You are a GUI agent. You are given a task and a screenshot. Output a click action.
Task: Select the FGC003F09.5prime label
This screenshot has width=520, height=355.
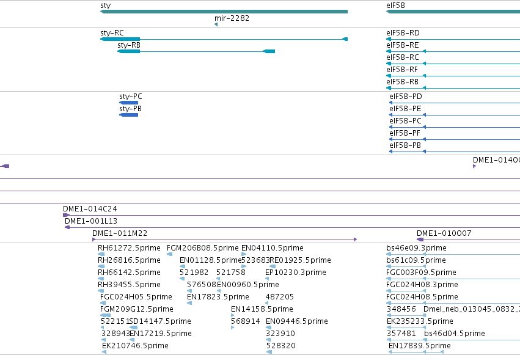pos(421,273)
